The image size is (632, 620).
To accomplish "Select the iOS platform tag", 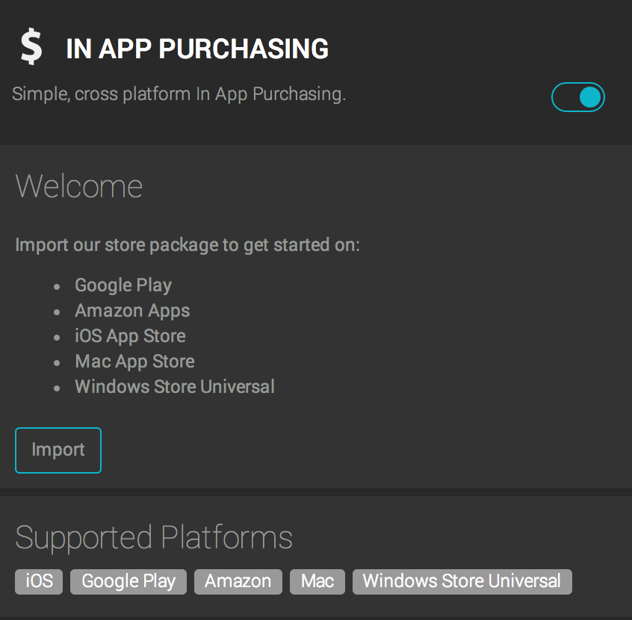I will [39, 582].
